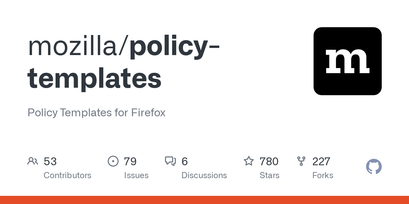Image resolution: width=409 pixels, height=204 pixels.
Task: Click the Issues circle-dot icon
Action: pos(113,161)
